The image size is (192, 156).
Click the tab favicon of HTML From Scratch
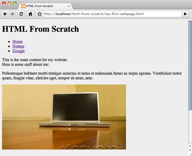[23, 6]
